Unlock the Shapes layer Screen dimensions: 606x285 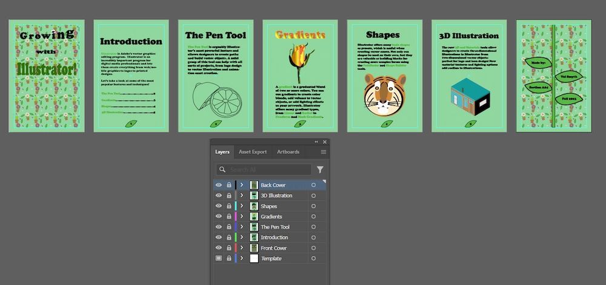coord(229,206)
